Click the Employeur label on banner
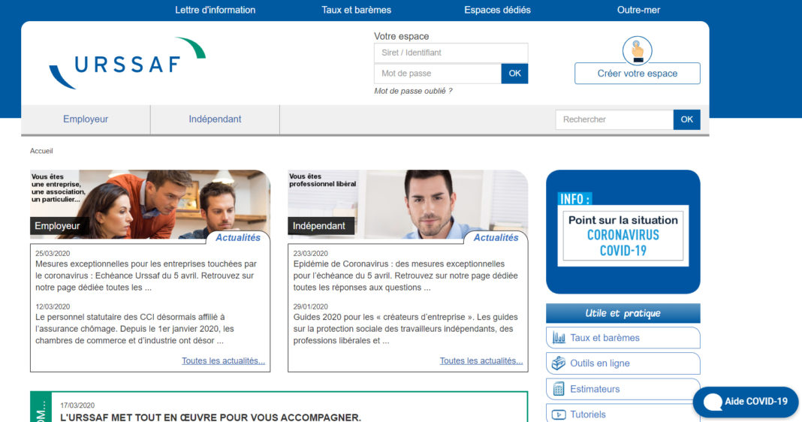 click(x=57, y=225)
